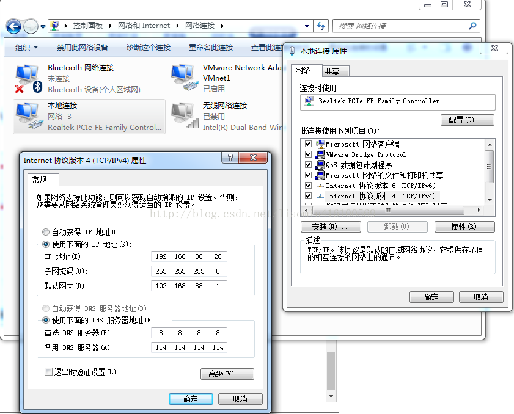Select 使用下面的 DNS 服务器地址 radio button
Viewport: 514px width, 414px height.
pyautogui.click(x=46, y=320)
